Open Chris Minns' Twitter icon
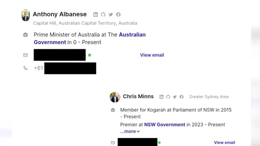This screenshot has width=260, height=146. (175, 97)
